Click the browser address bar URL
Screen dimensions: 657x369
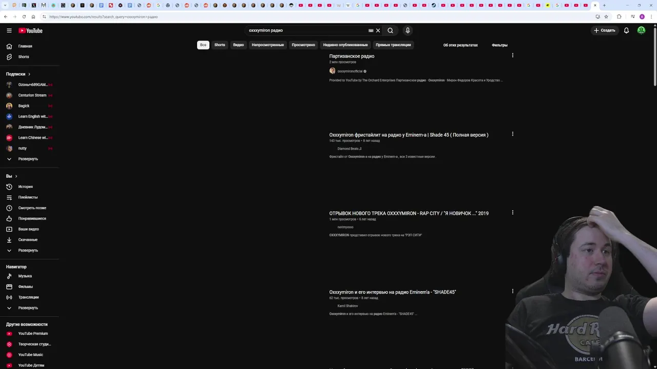pos(103,16)
